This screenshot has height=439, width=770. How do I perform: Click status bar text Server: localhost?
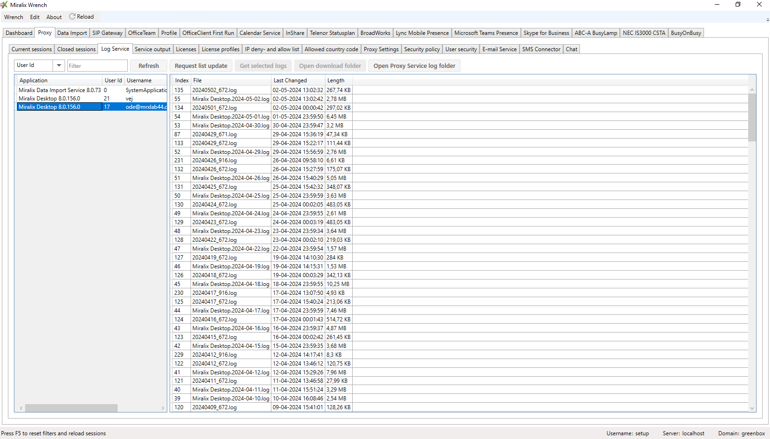(684, 433)
